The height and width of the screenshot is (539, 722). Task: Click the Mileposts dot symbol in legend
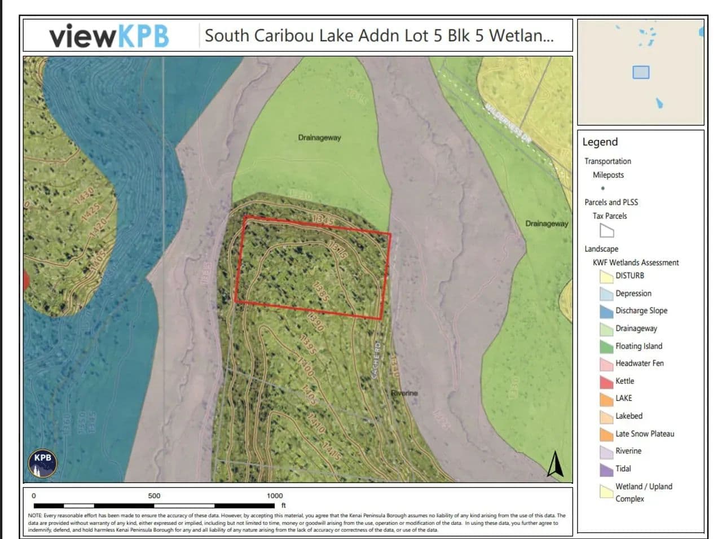[603, 189]
